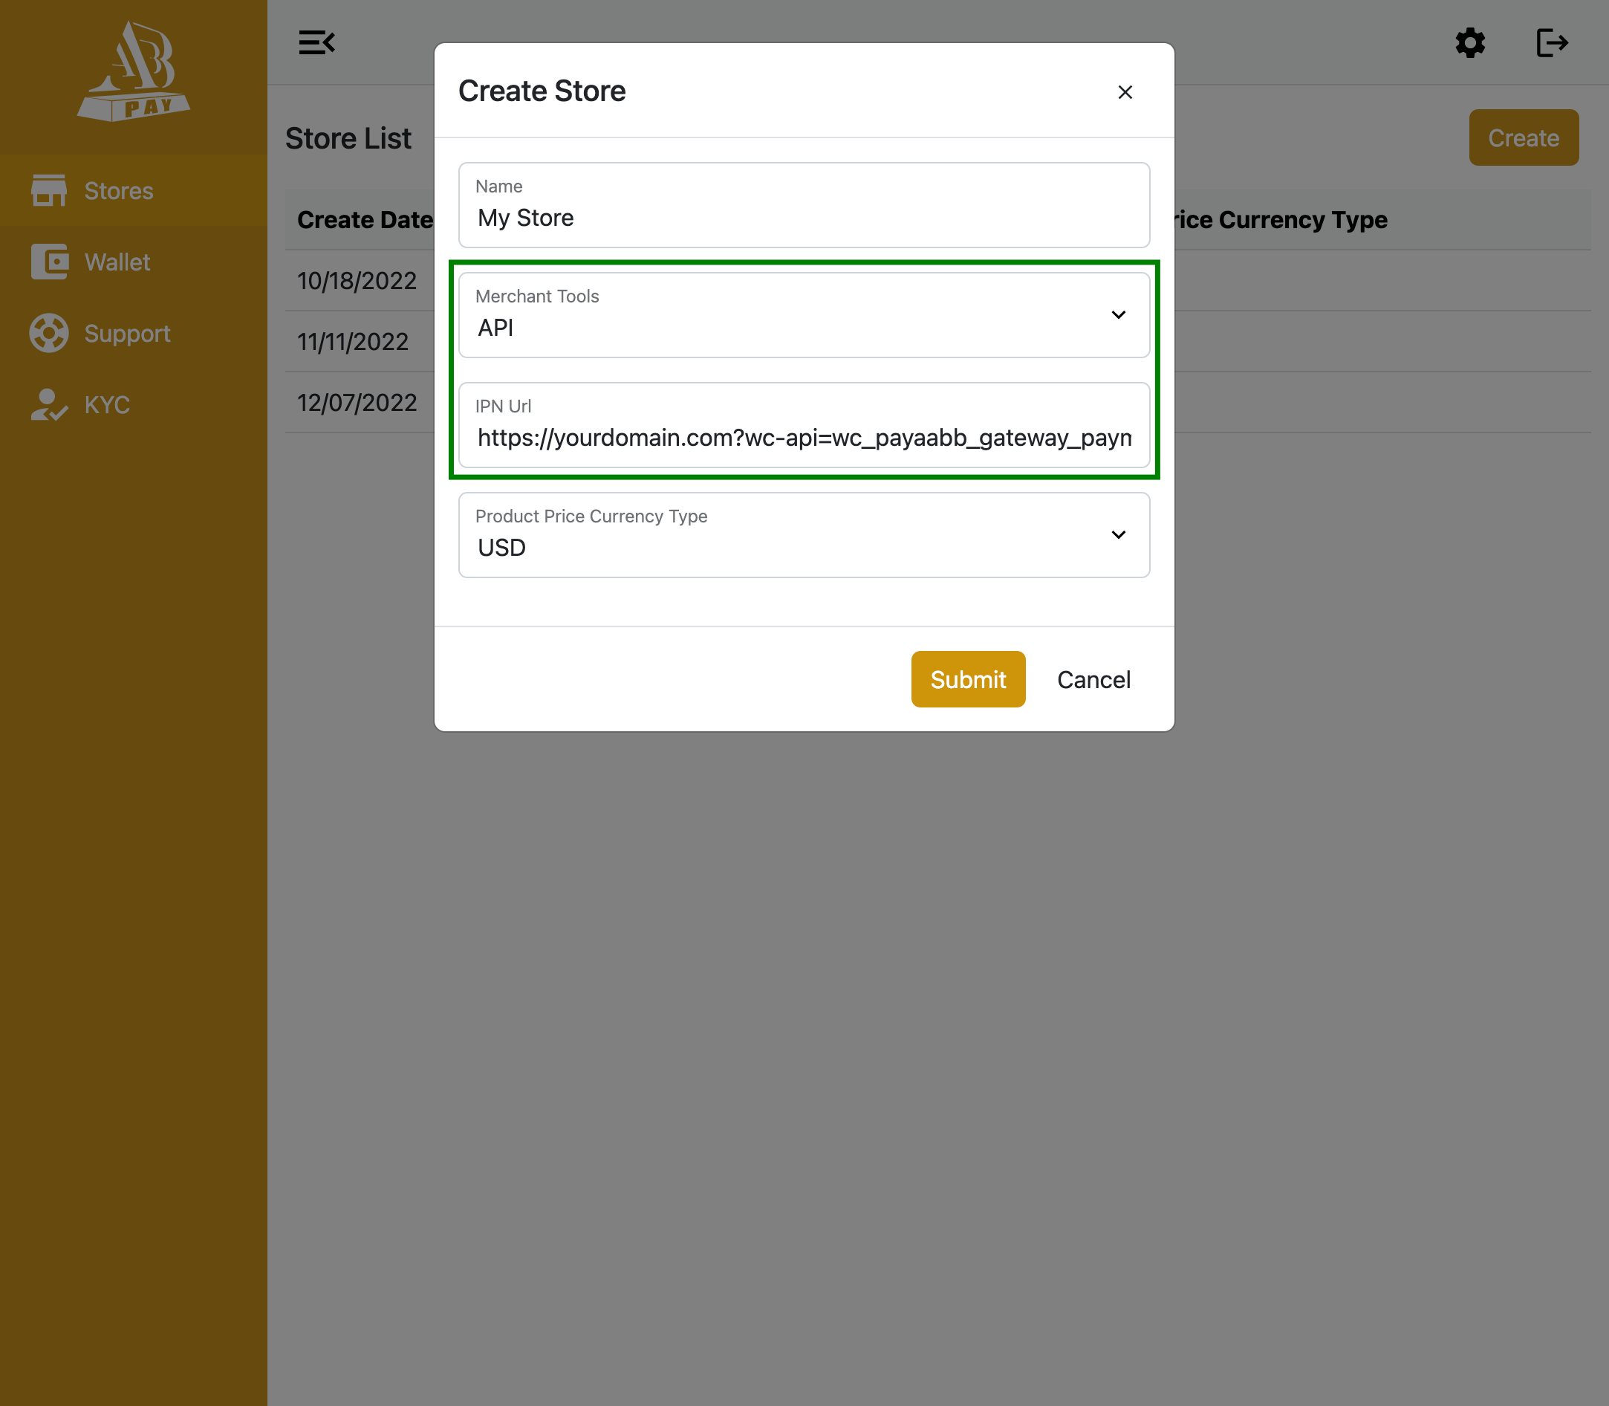Click the Stores storefront icon
Screen dimensions: 1609x1406
pos(48,191)
